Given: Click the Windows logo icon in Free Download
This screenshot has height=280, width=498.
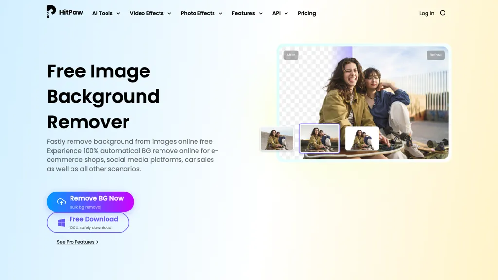Looking at the screenshot, I should coord(62,223).
